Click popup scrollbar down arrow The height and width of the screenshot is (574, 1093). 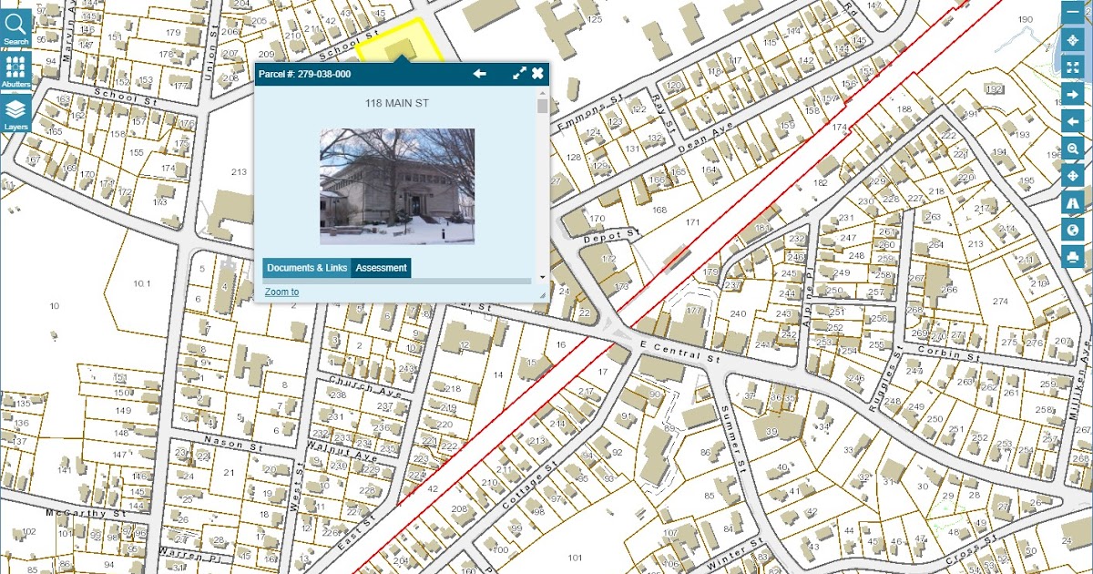(x=542, y=276)
